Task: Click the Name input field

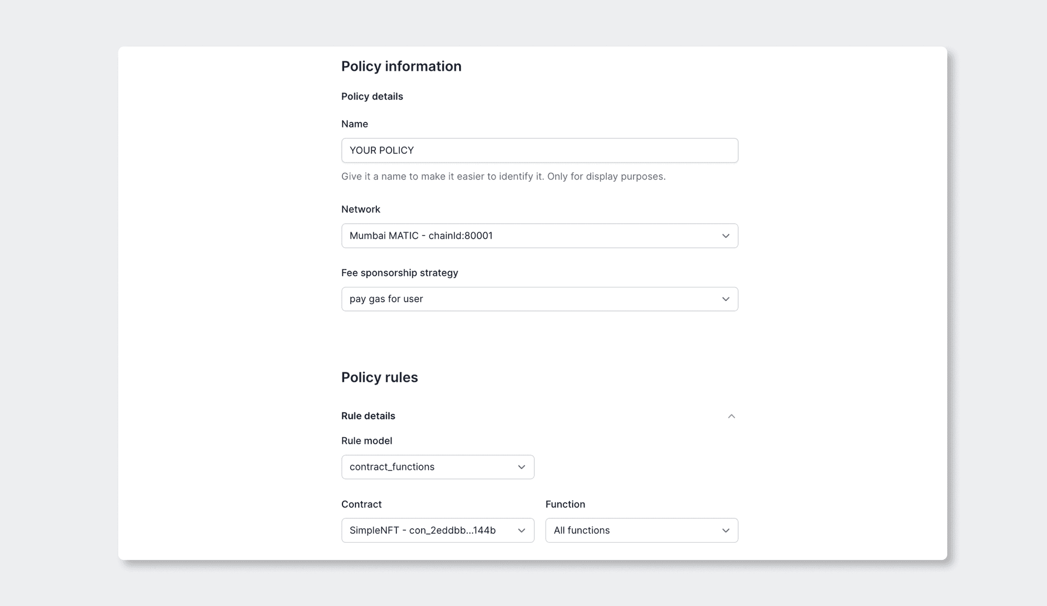Action: pyautogui.click(x=539, y=150)
